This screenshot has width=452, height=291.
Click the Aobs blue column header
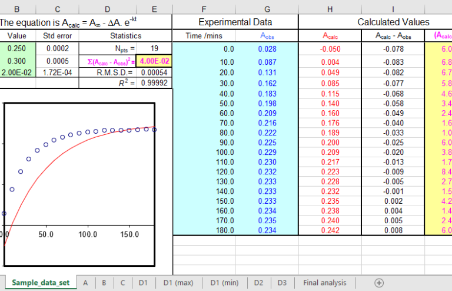(267, 36)
